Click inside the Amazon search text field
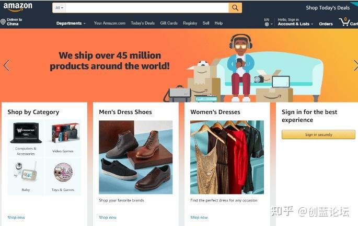Viewport: 358px width, 226px height. click(147, 8)
